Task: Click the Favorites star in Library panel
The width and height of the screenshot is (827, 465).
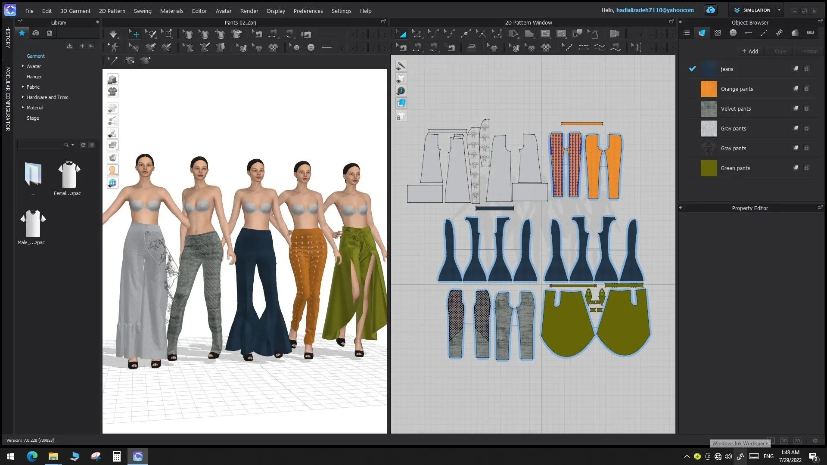Action: click(x=22, y=33)
